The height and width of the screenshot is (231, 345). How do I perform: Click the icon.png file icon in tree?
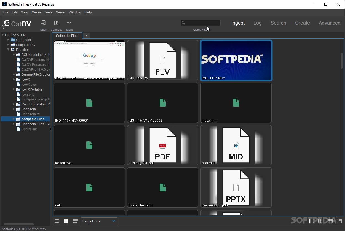[x=18, y=94]
